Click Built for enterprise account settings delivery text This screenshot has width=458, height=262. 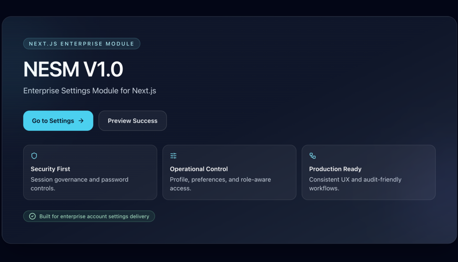coord(94,216)
